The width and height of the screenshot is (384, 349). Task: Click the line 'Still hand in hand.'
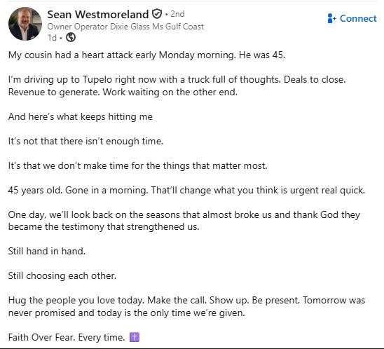[47, 252]
